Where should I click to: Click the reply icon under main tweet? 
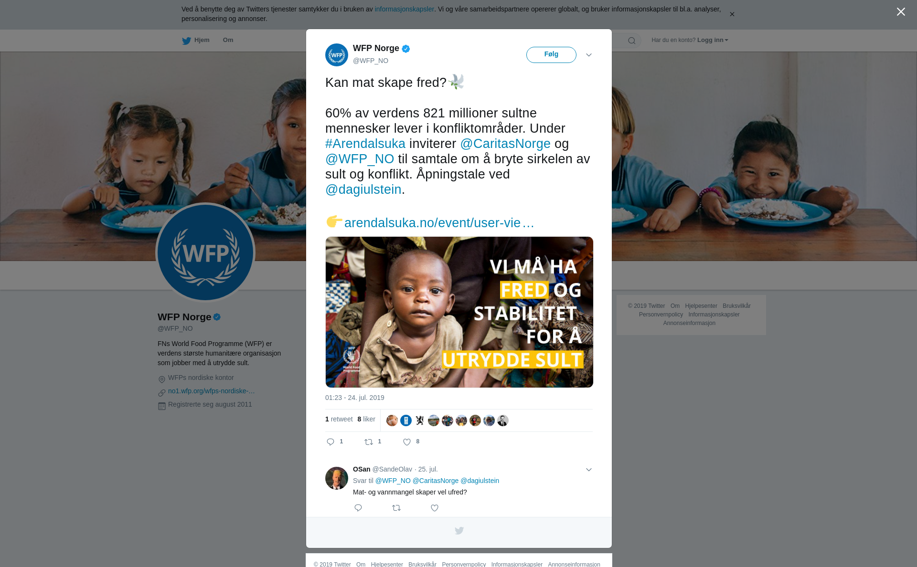coord(331,442)
